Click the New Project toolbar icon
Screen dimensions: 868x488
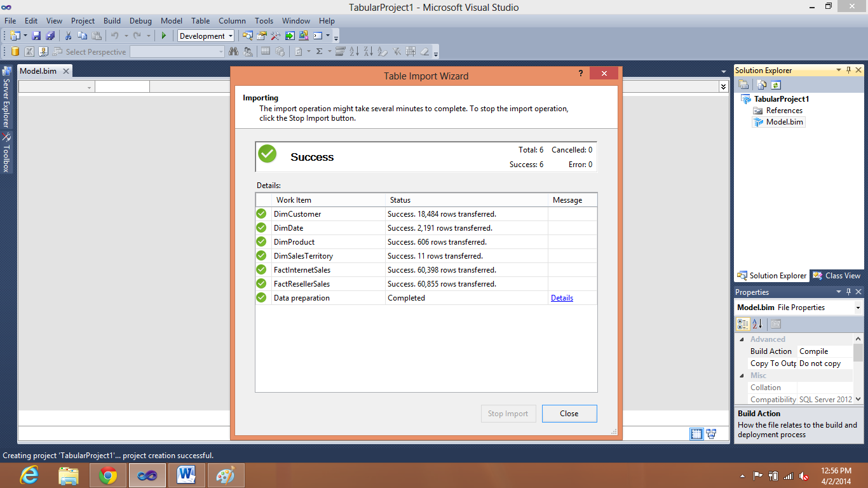pyautogui.click(x=15, y=36)
